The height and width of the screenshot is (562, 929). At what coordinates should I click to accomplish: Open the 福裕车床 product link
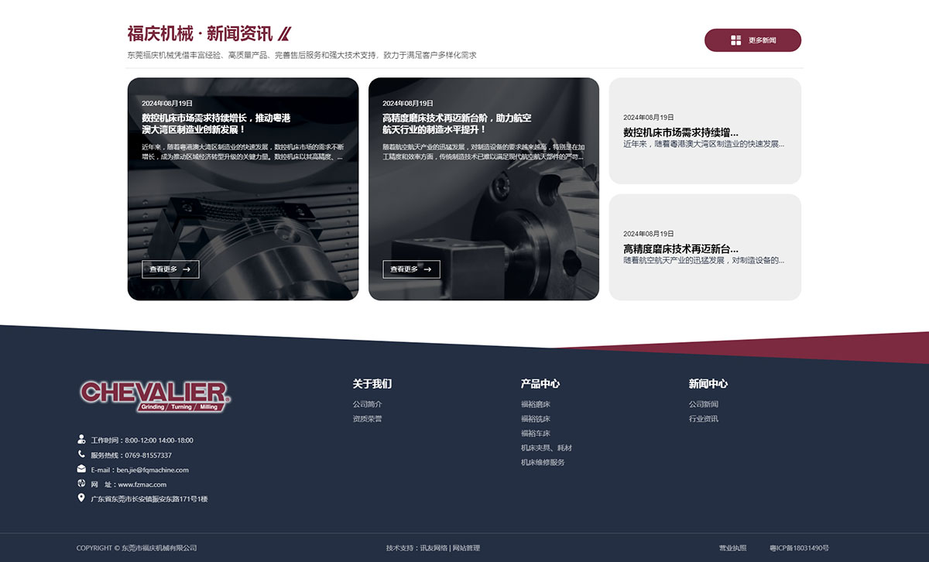click(536, 433)
